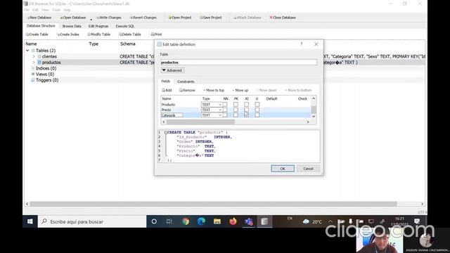Click Revert Changes in the toolbar
The width and height of the screenshot is (450, 253).
click(x=143, y=18)
